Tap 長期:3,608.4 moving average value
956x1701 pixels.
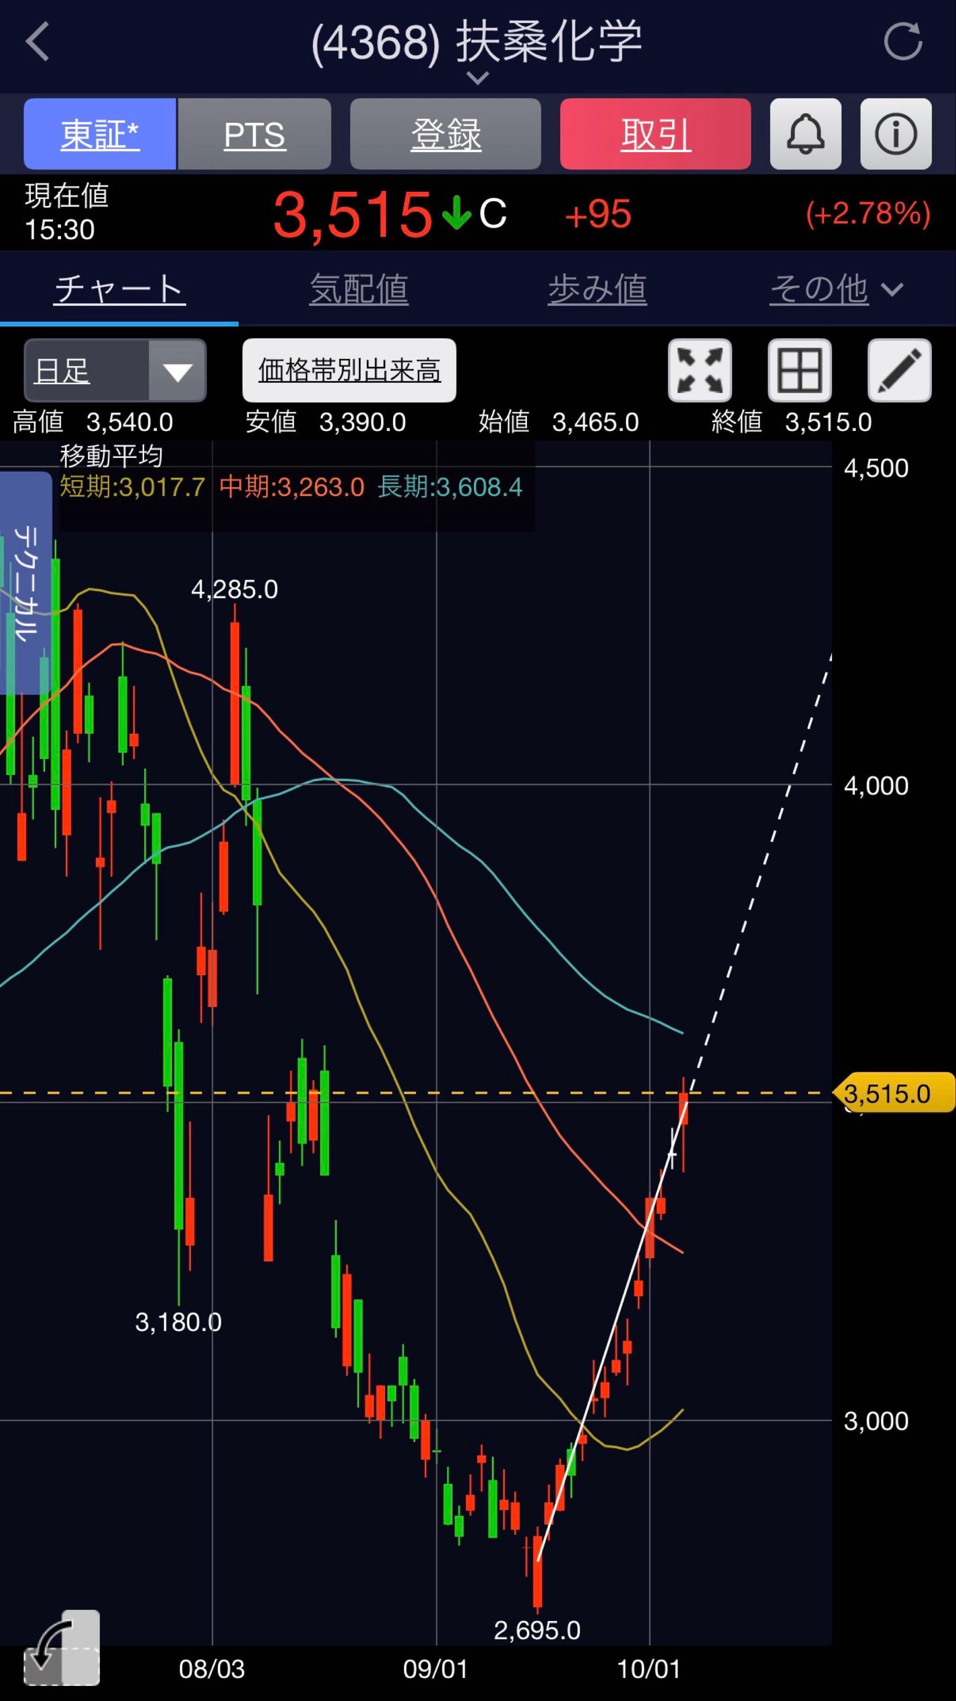[450, 487]
